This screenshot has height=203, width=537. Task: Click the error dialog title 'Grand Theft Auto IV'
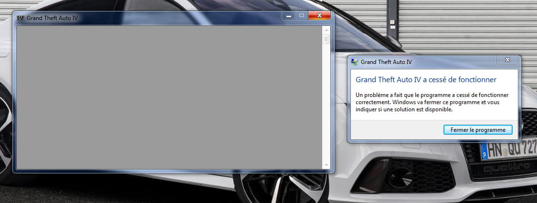386,62
